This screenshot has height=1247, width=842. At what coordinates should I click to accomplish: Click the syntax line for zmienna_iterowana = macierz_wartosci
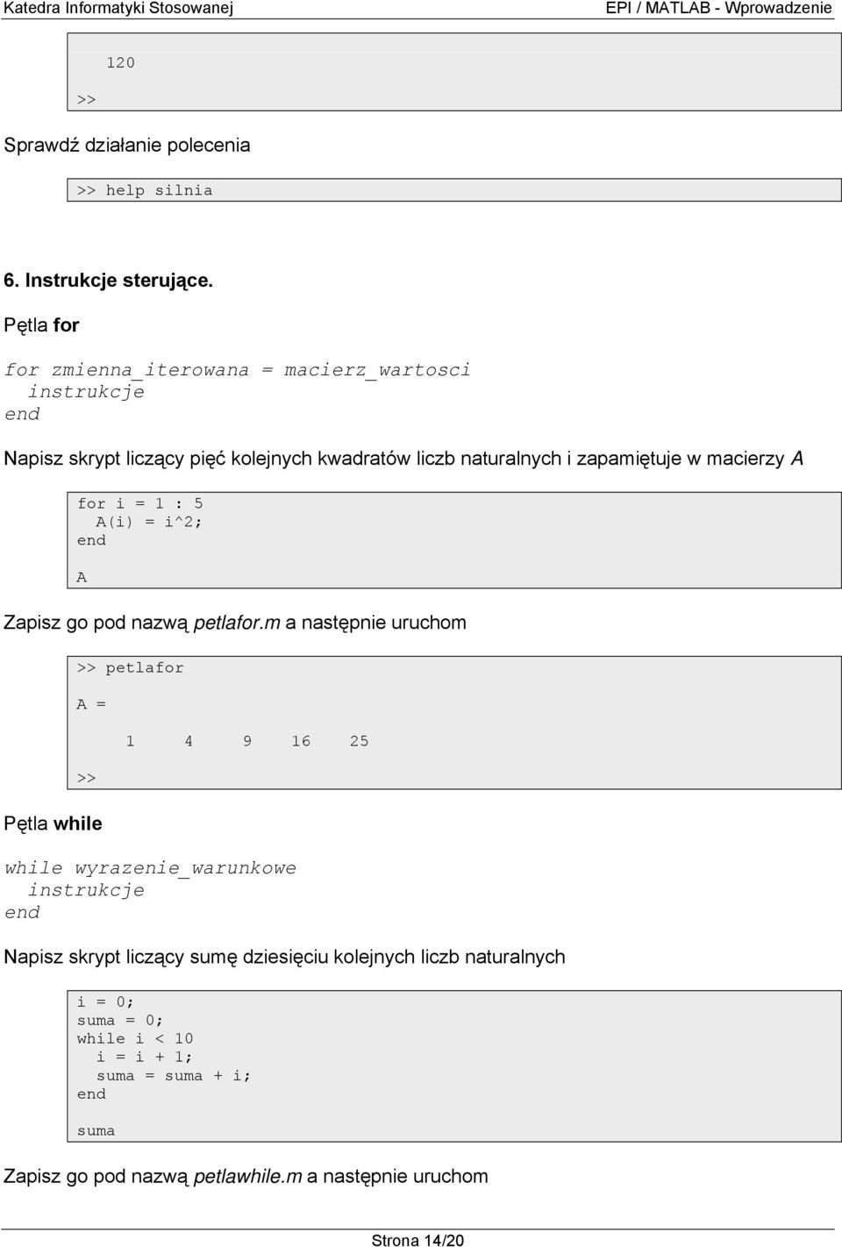237,370
